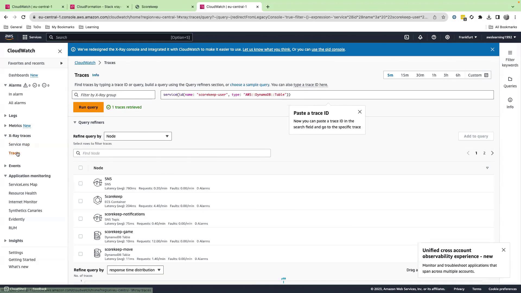The width and height of the screenshot is (521, 293).
Task: Open the Refine query by Node dropdown
Action: click(138, 136)
